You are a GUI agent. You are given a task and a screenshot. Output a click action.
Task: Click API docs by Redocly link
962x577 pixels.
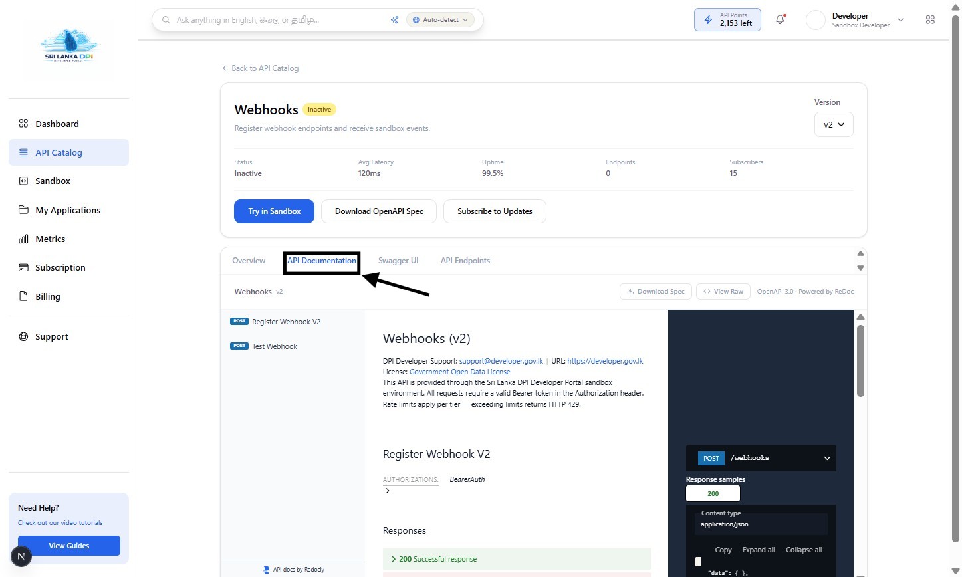(x=293, y=570)
